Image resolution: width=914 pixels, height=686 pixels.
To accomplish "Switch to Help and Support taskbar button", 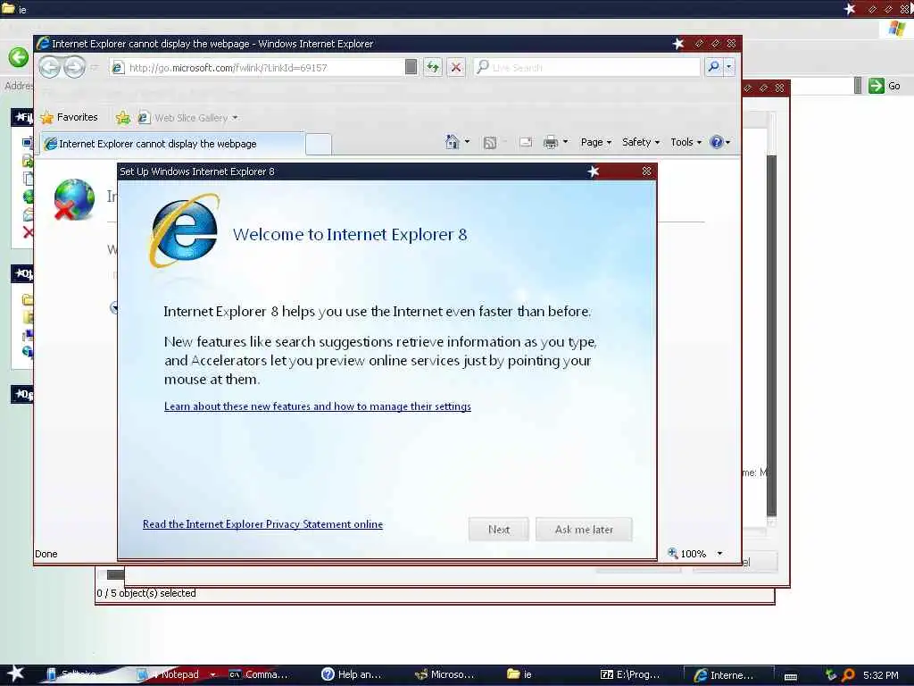I will [352, 674].
